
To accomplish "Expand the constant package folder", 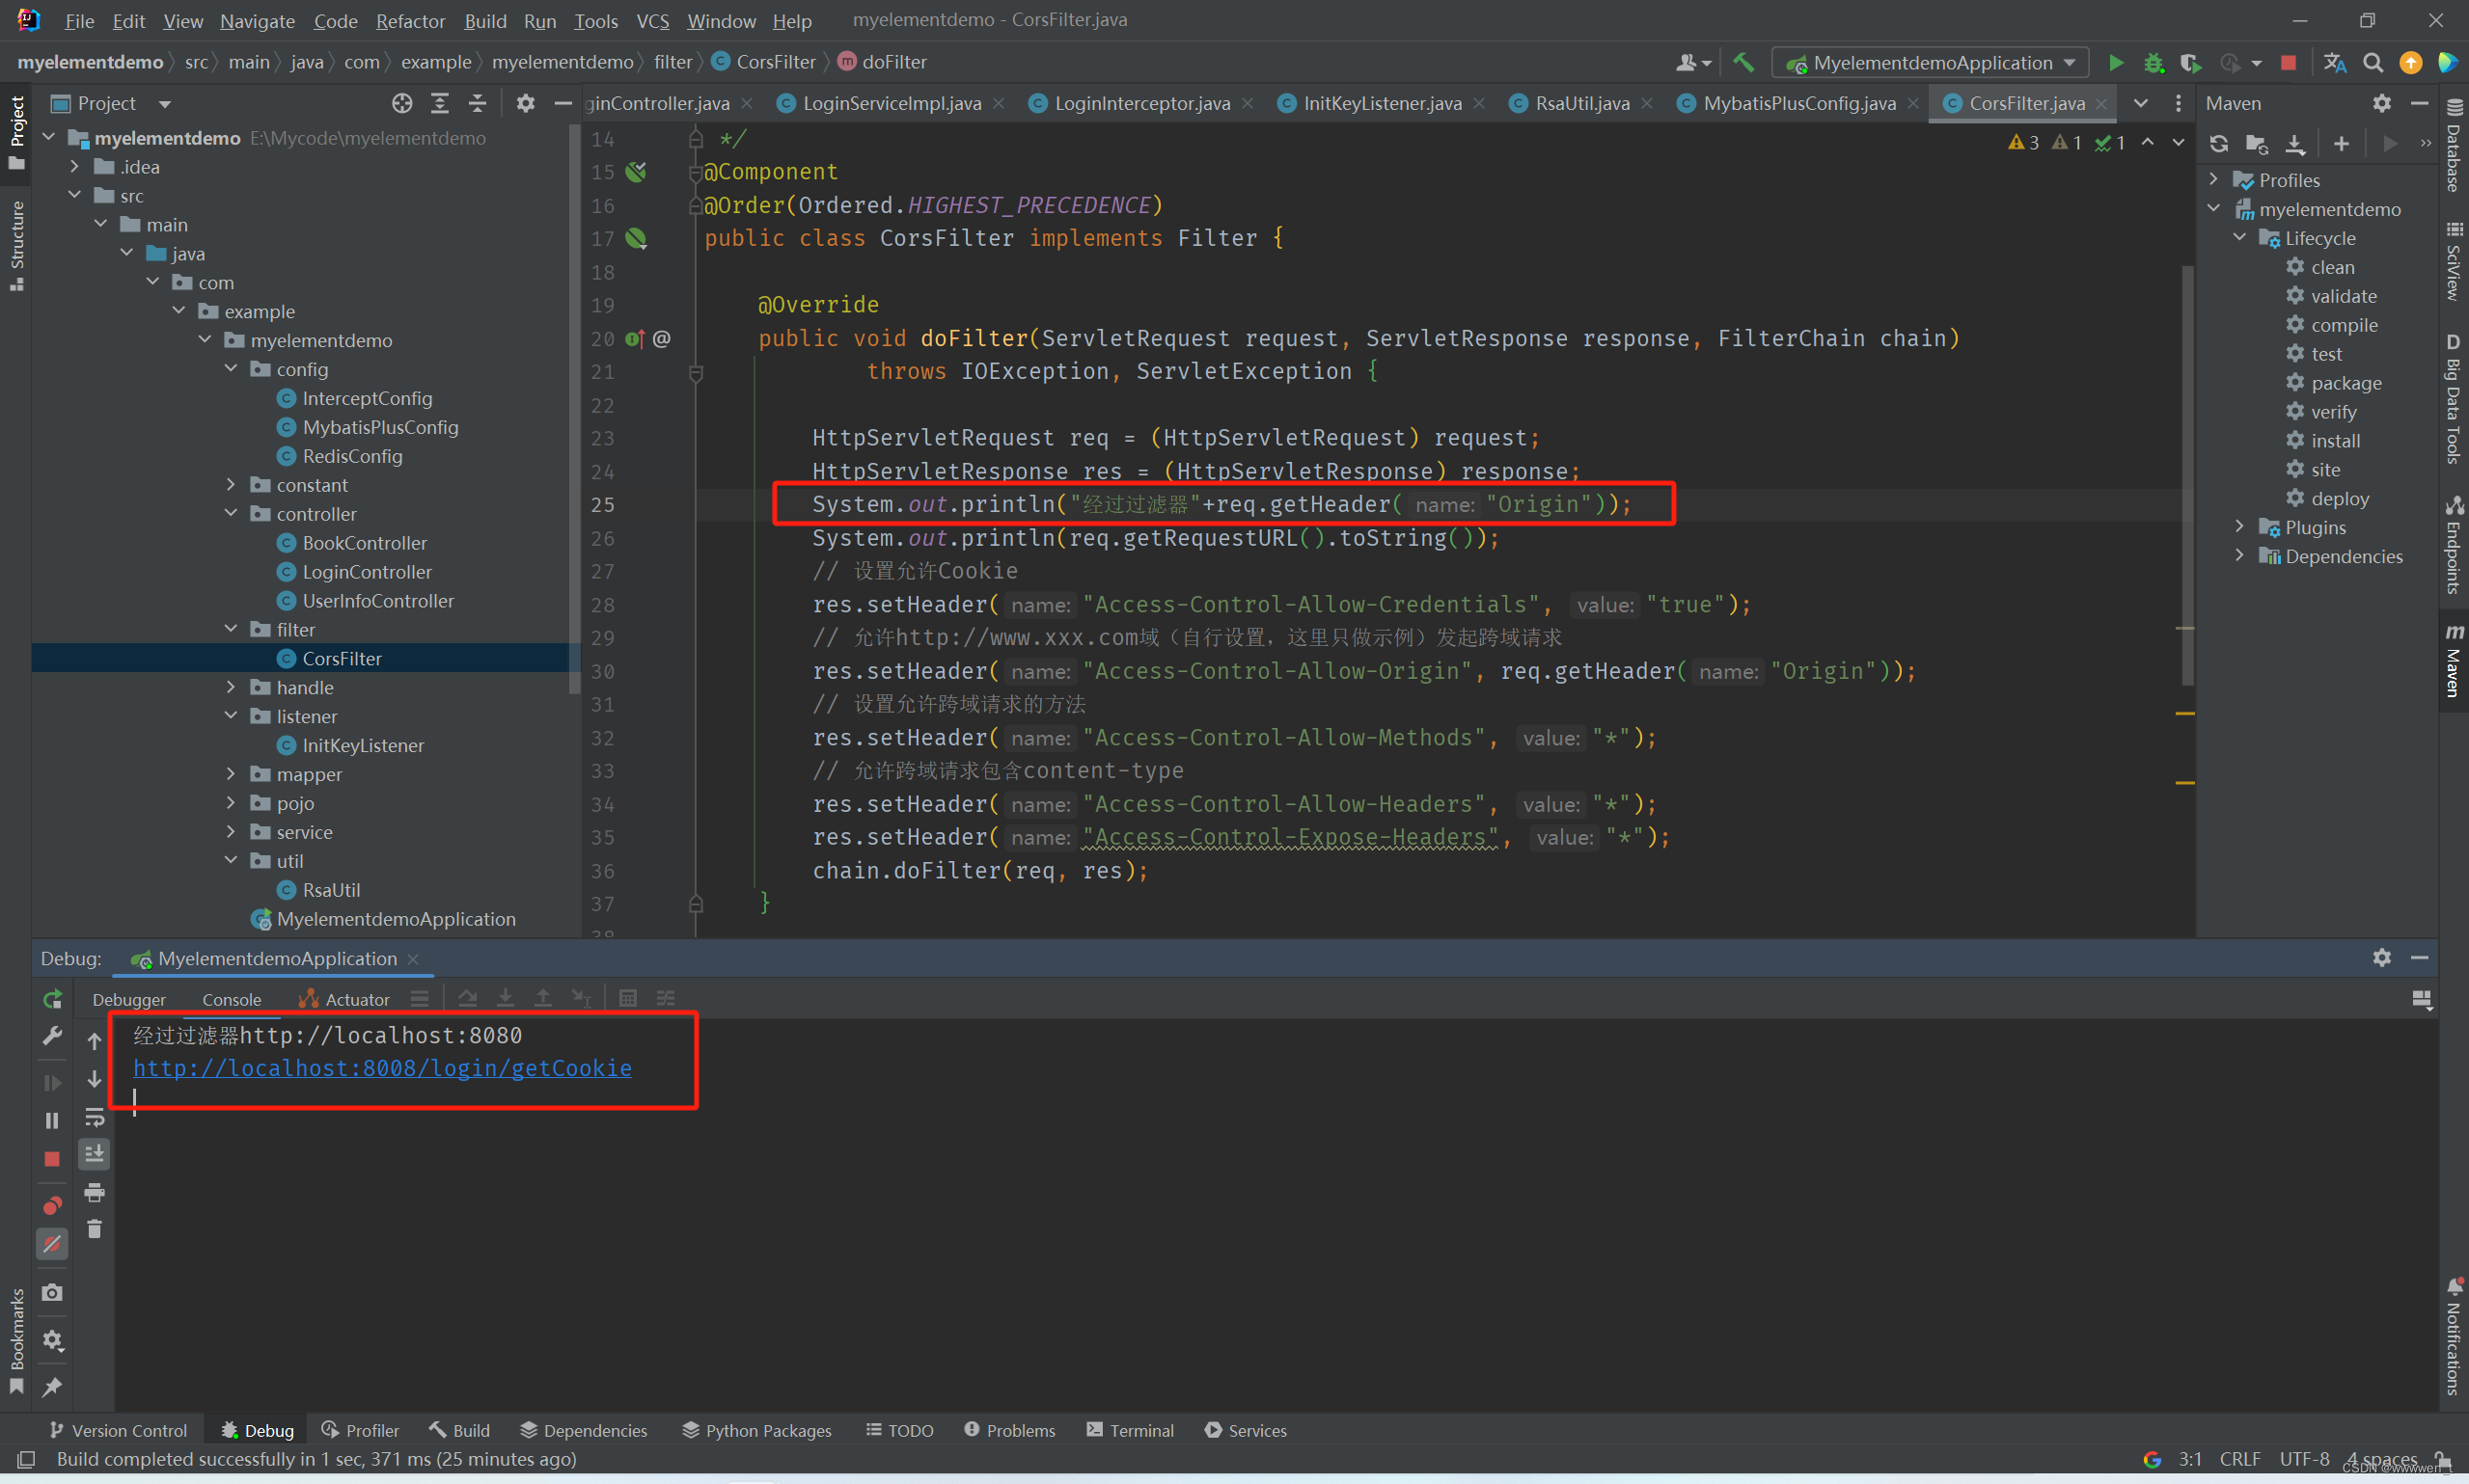I will (232, 485).
